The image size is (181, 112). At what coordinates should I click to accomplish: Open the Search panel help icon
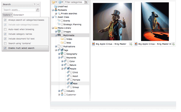click(x=34, y=5)
